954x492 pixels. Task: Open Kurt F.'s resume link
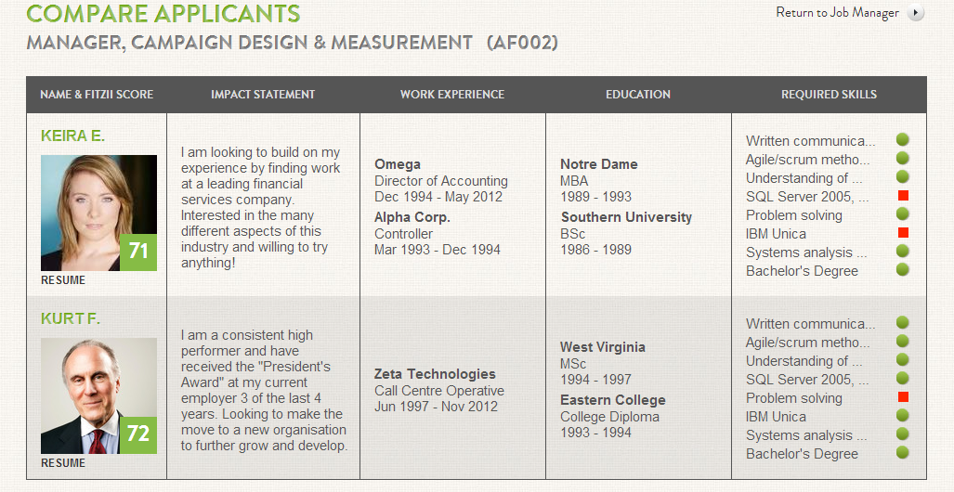coord(63,463)
